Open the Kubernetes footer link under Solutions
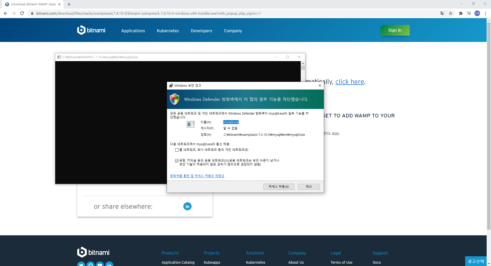This screenshot has width=491, height=266. click(255, 262)
